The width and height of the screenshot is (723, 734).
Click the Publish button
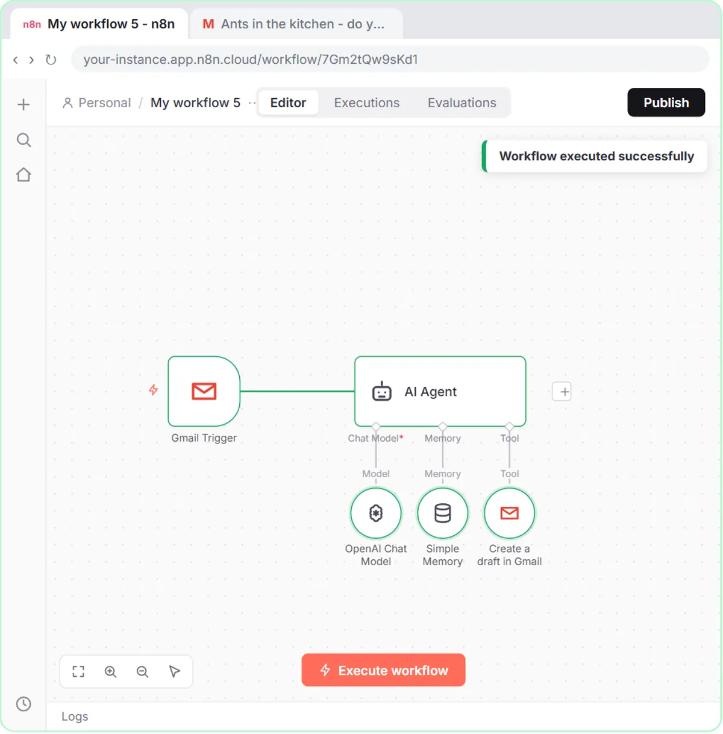(666, 102)
